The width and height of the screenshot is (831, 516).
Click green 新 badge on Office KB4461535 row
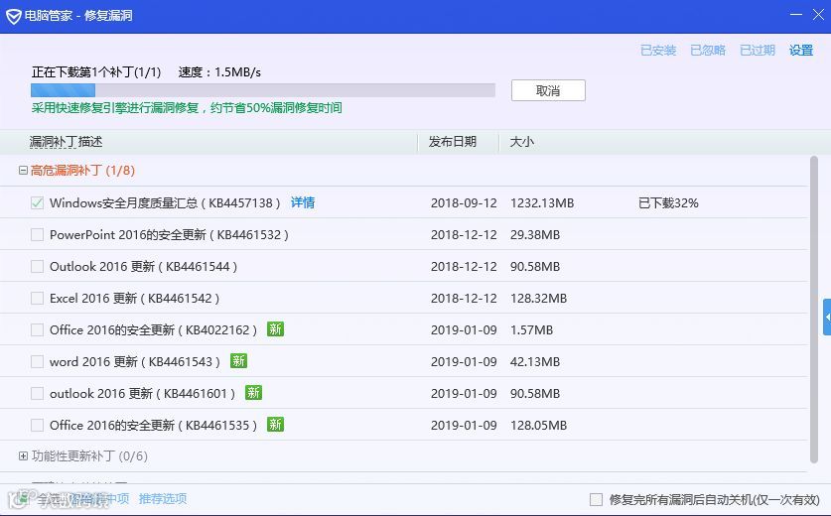pyautogui.click(x=275, y=425)
